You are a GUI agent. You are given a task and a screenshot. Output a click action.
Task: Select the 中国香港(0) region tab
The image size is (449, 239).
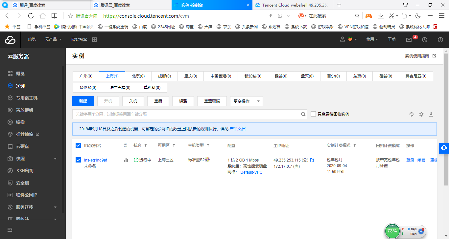click(x=221, y=76)
